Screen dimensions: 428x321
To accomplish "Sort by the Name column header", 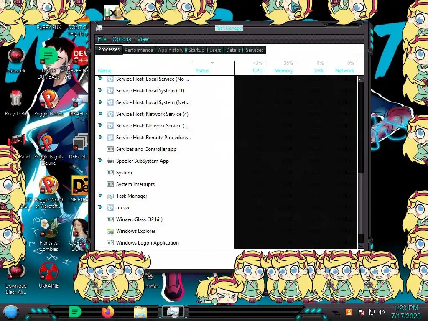I will point(144,68).
